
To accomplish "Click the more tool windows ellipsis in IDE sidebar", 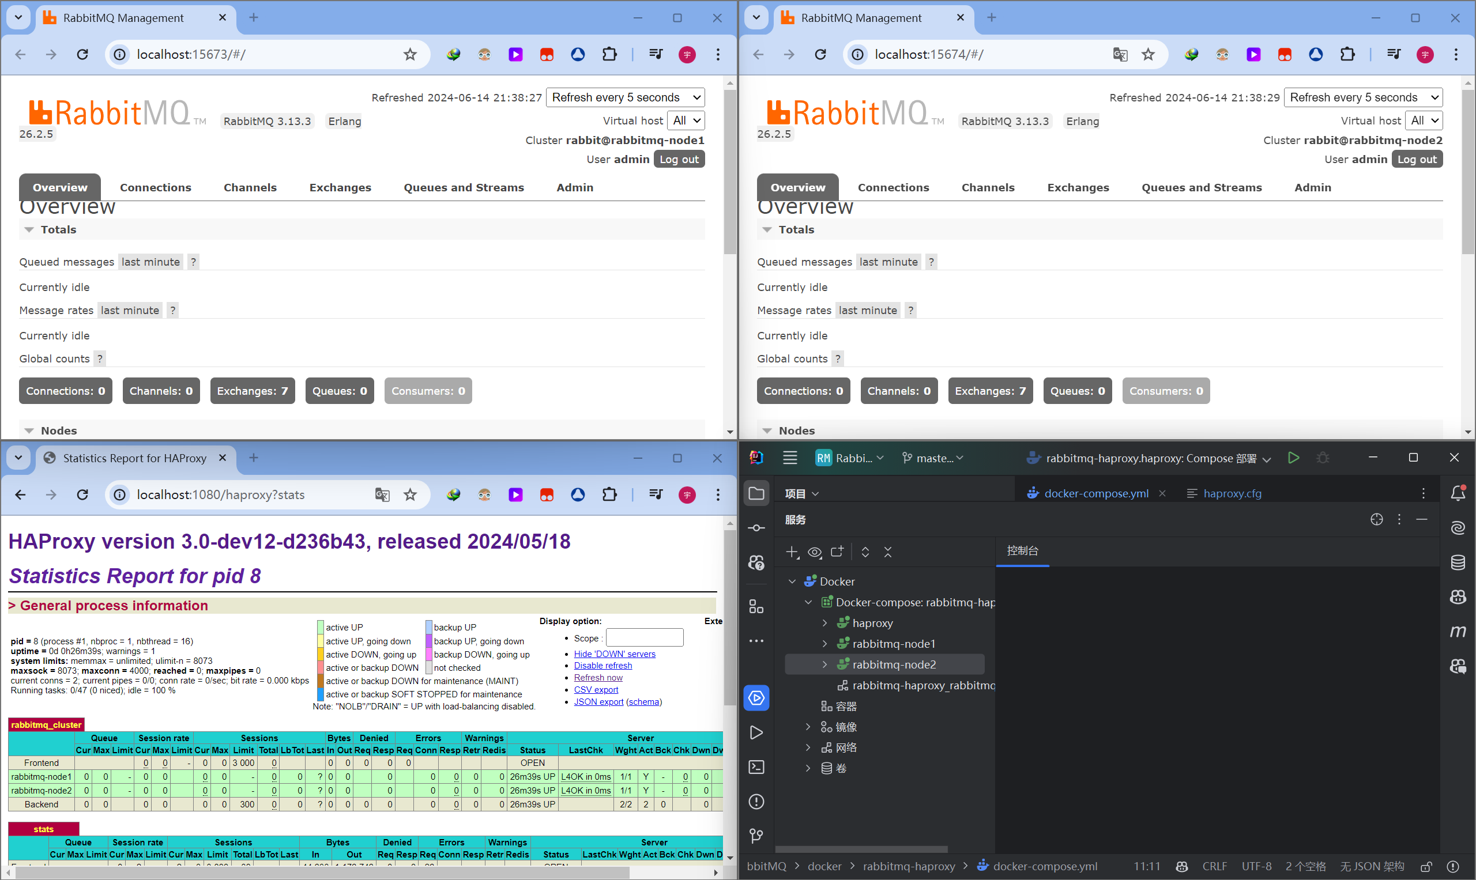I will [756, 641].
